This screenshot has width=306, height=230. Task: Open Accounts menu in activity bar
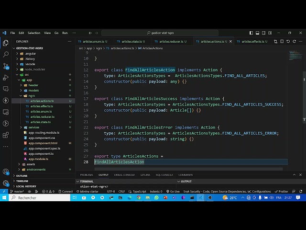click(x=6, y=172)
